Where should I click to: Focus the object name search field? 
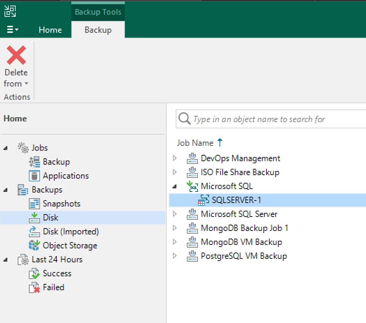click(x=271, y=119)
